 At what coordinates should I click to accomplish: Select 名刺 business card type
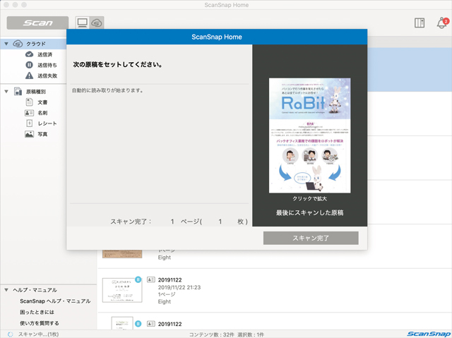(x=41, y=113)
